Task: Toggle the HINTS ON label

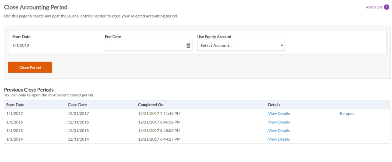Action: tap(374, 7)
